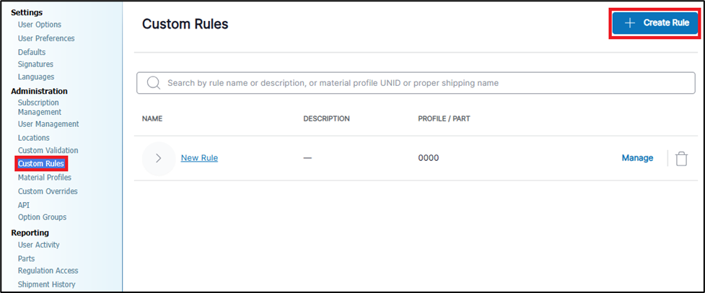Image resolution: width=705 pixels, height=293 pixels.
Task: Open Languages settings
Action: coord(36,76)
